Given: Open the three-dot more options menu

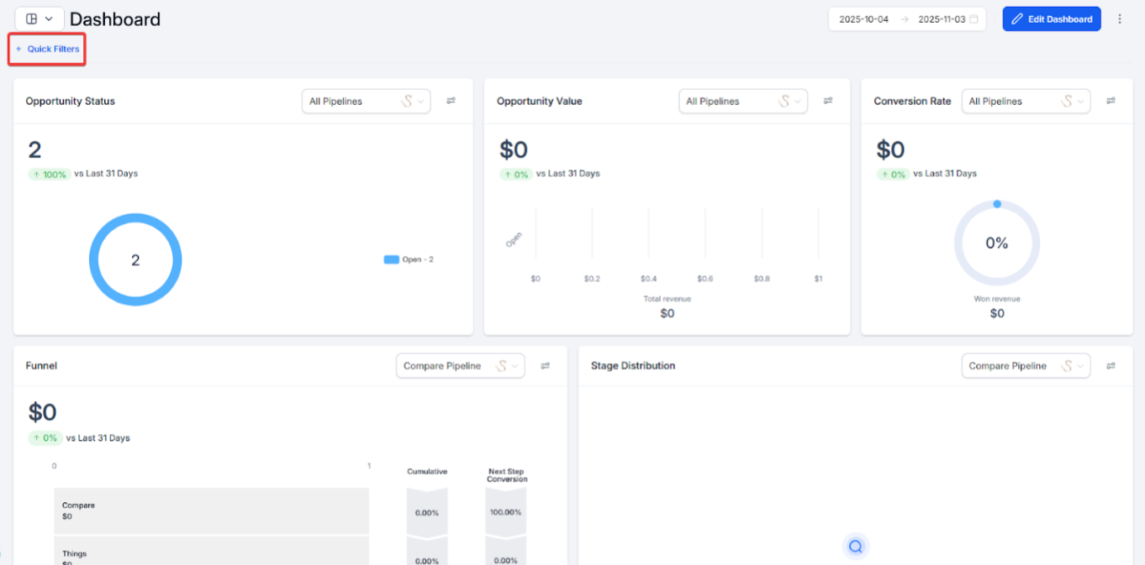Looking at the screenshot, I should click(x=1120, y=18).
